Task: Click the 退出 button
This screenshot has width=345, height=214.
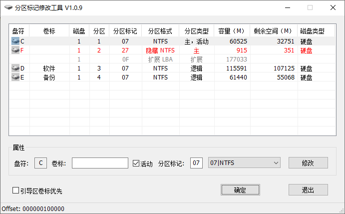Action: (x=308, y=190)
